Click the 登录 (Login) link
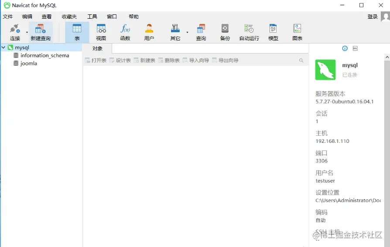Viewport: 390px width, 247px height. point(373,17)
